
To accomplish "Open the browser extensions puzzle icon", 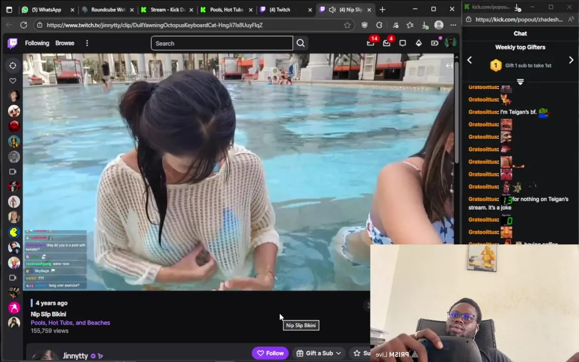I will point(379,25).
